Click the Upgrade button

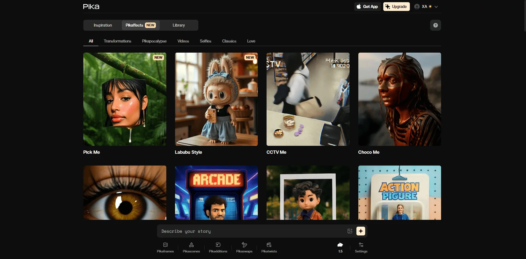tap(396, 7)
